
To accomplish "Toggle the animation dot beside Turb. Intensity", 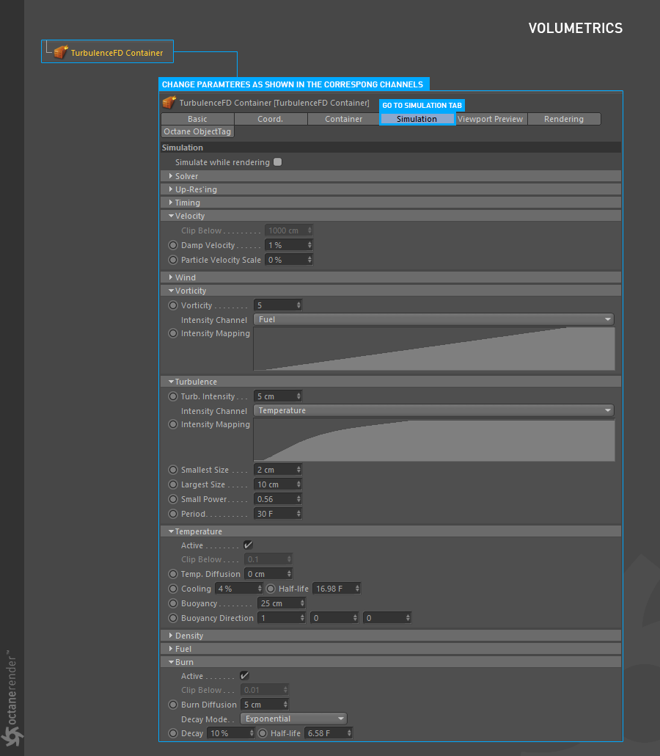I will pyautogui.click(x=173, y=396).
